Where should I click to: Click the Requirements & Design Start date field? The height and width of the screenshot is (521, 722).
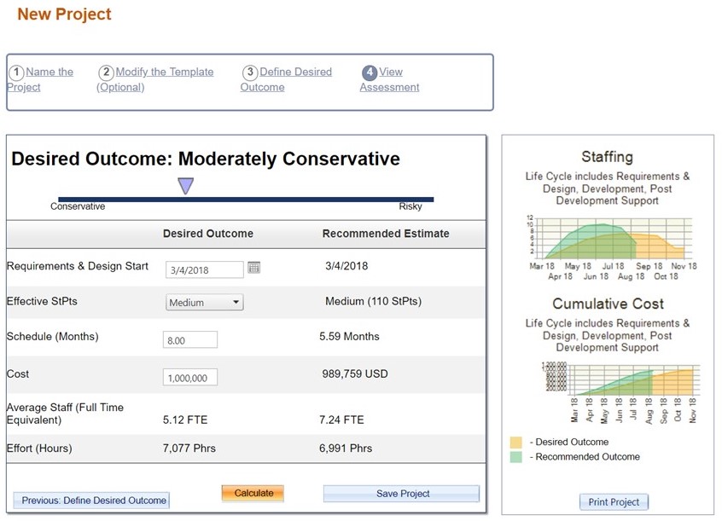(205, 269)
